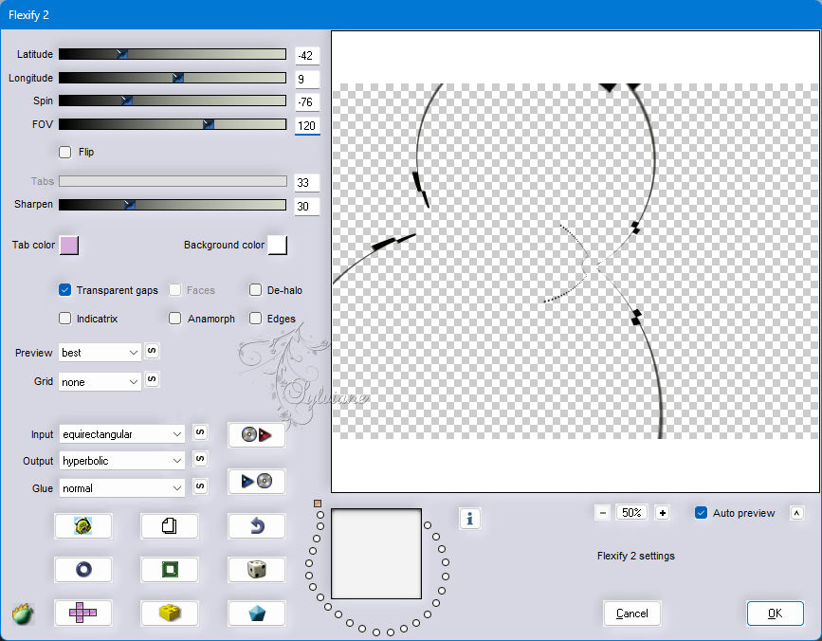Click the Cancel button
Image resolution: width=822 pixels, height=641 pixels.
(x=631, y=614)
